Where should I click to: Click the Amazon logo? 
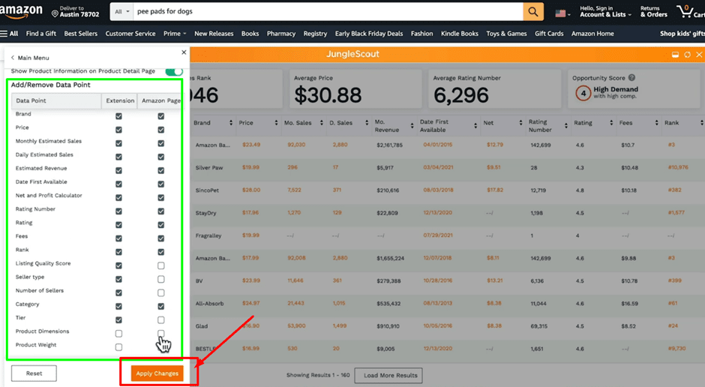click(x=21, y=11)
